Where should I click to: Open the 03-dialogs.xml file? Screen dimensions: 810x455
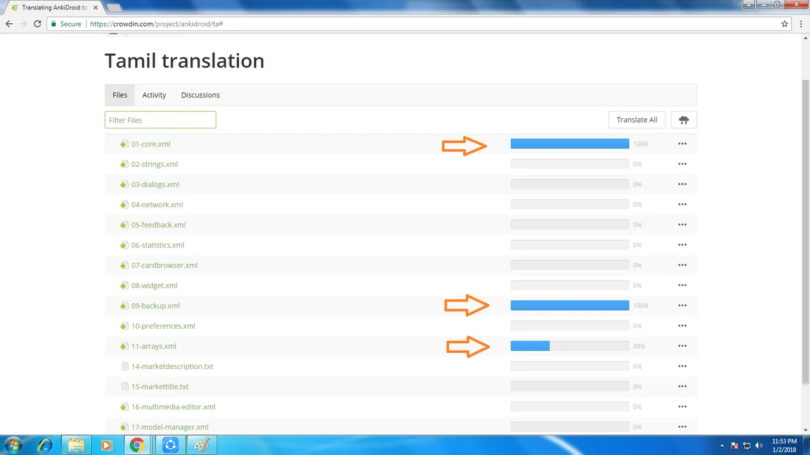pos(155,185)
